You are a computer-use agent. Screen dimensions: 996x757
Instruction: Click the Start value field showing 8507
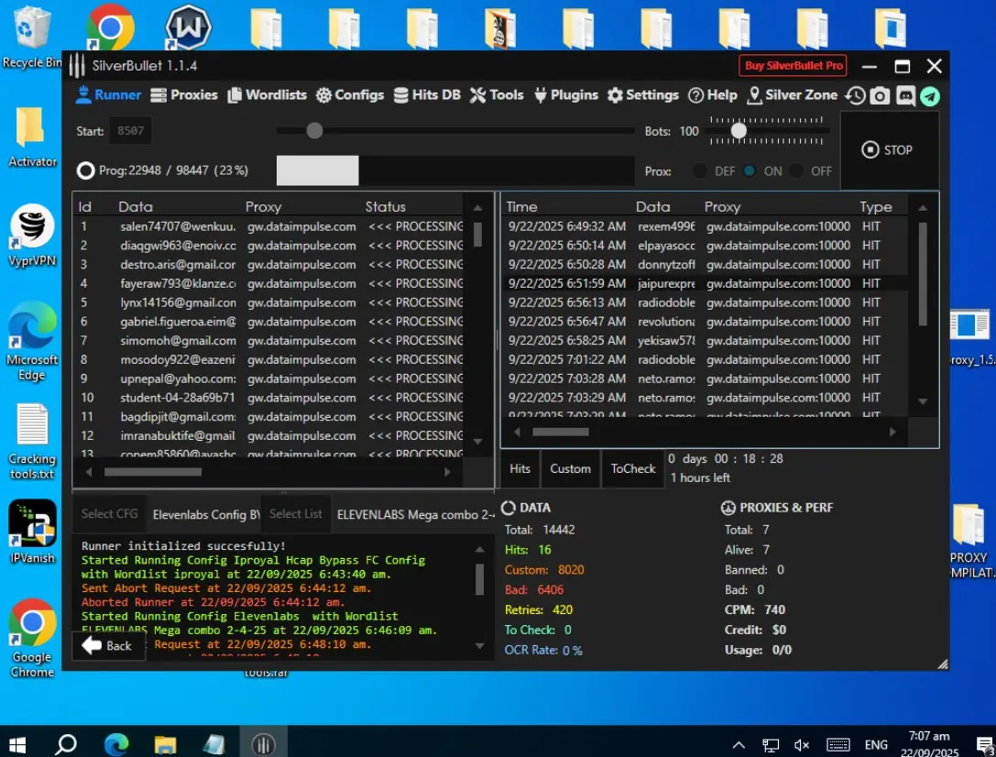pos(130,131)
